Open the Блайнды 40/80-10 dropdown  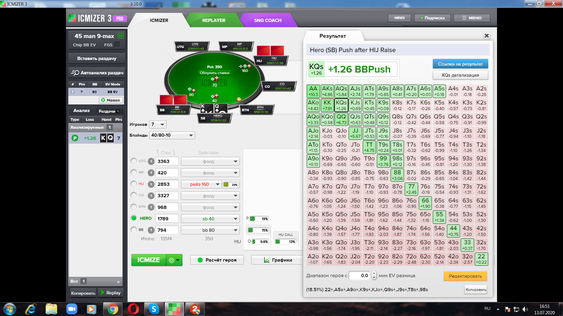click(172, 135)
